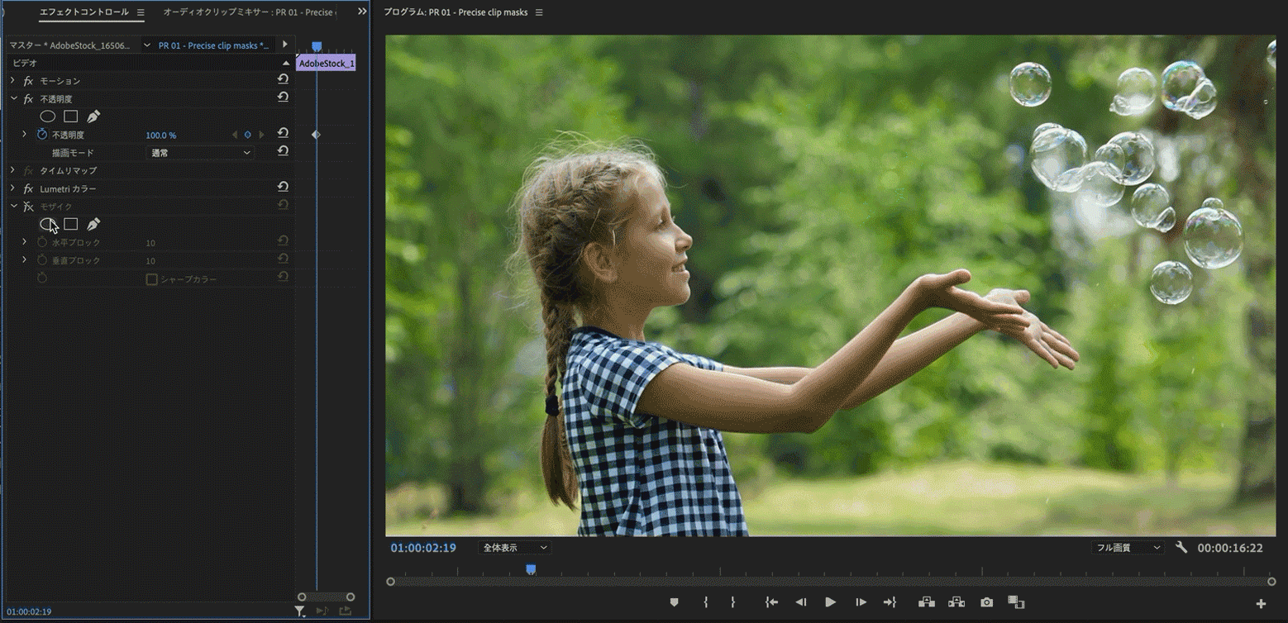
Task: Open the effect filter funnel icon
Action: coord(300,611)
